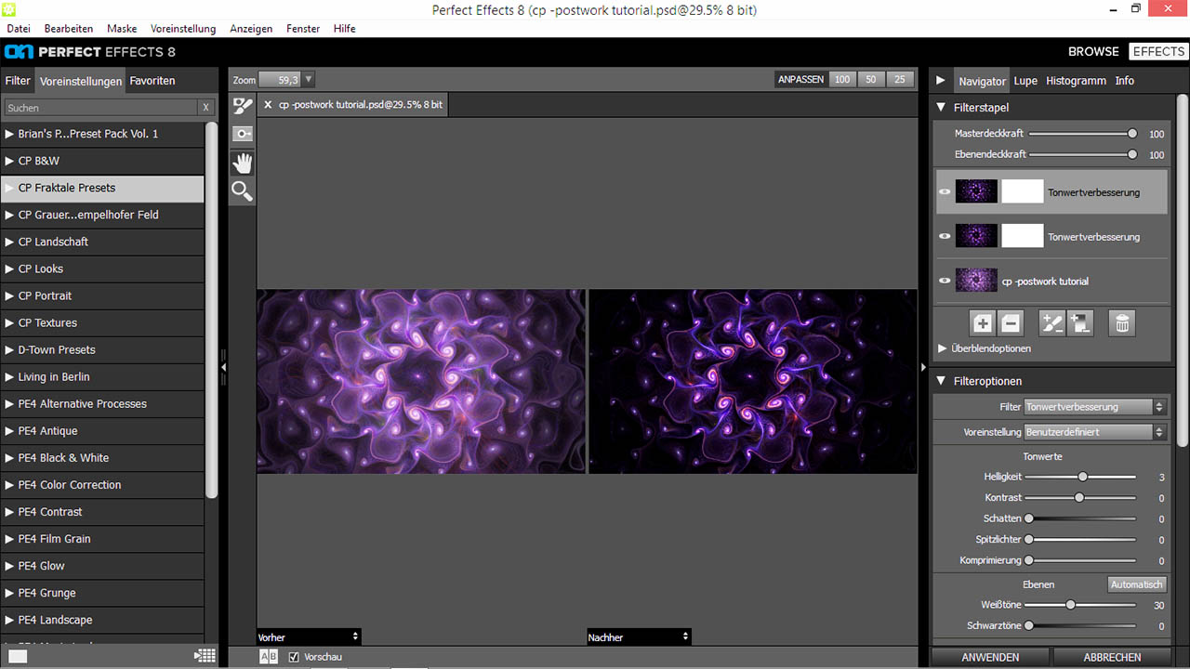Switch to the Histogramm tab

click(1076, 81)
